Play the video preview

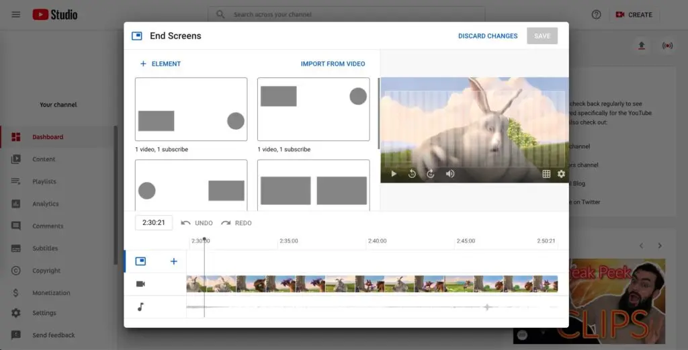pos(394,174)
